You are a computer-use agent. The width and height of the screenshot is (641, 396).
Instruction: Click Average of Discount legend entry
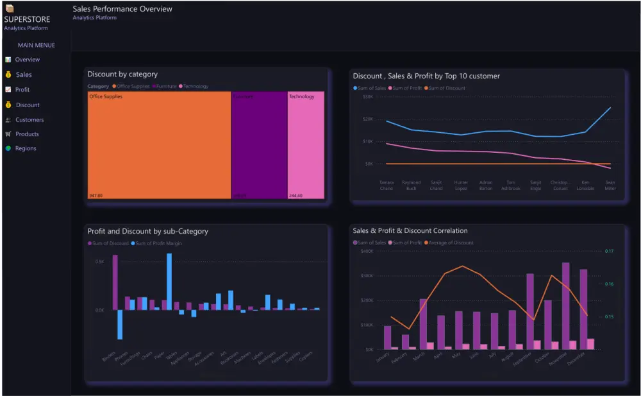tap(449, 243)
